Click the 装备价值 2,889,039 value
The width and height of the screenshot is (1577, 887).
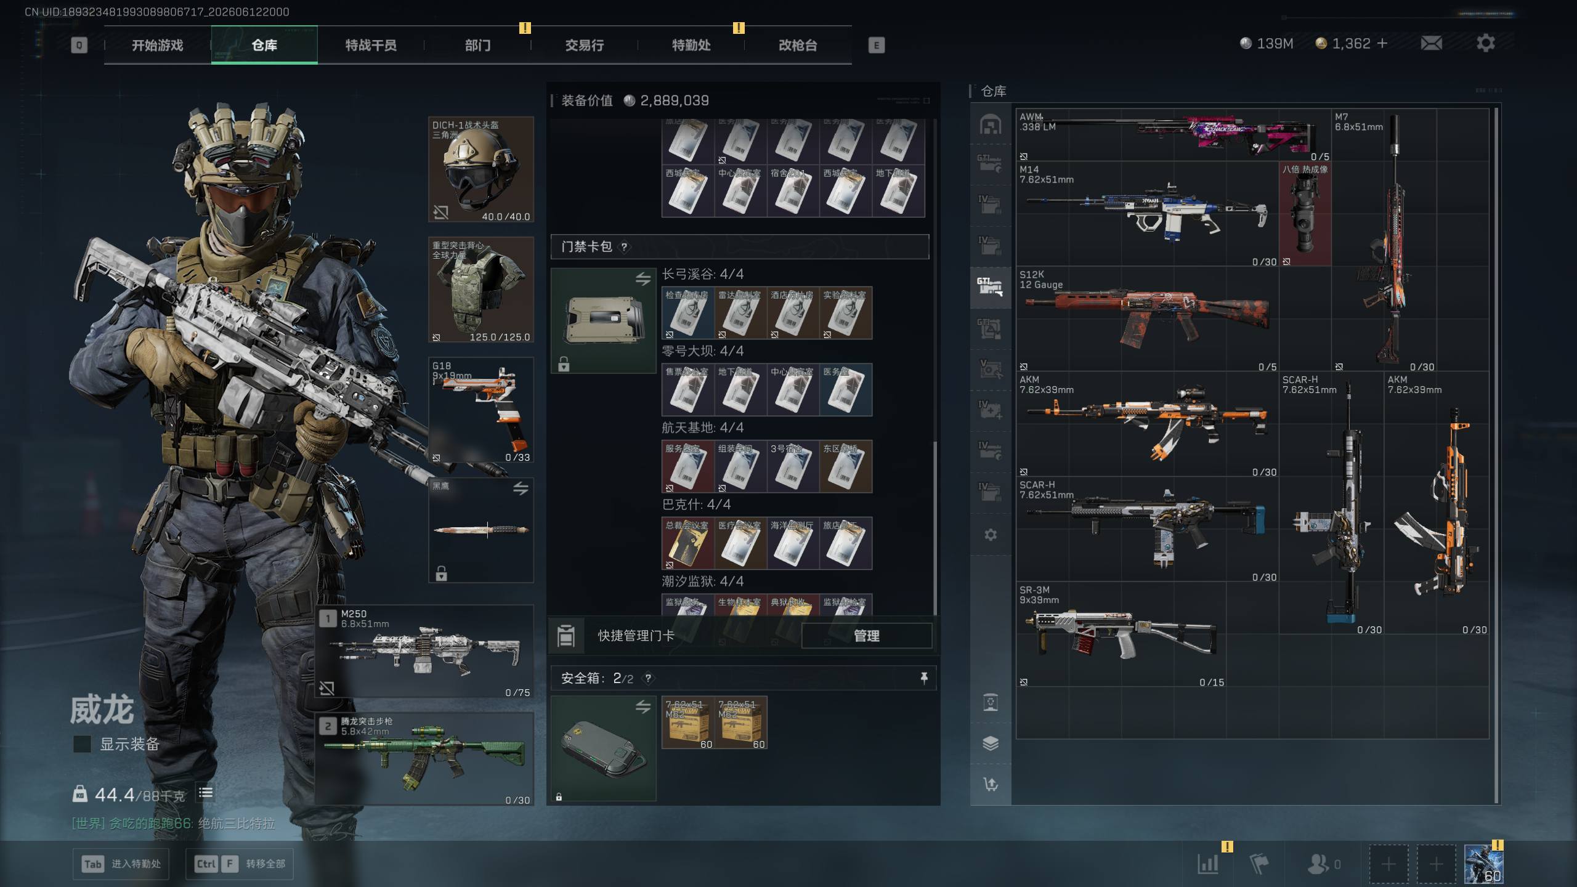(x=666, y=100)
